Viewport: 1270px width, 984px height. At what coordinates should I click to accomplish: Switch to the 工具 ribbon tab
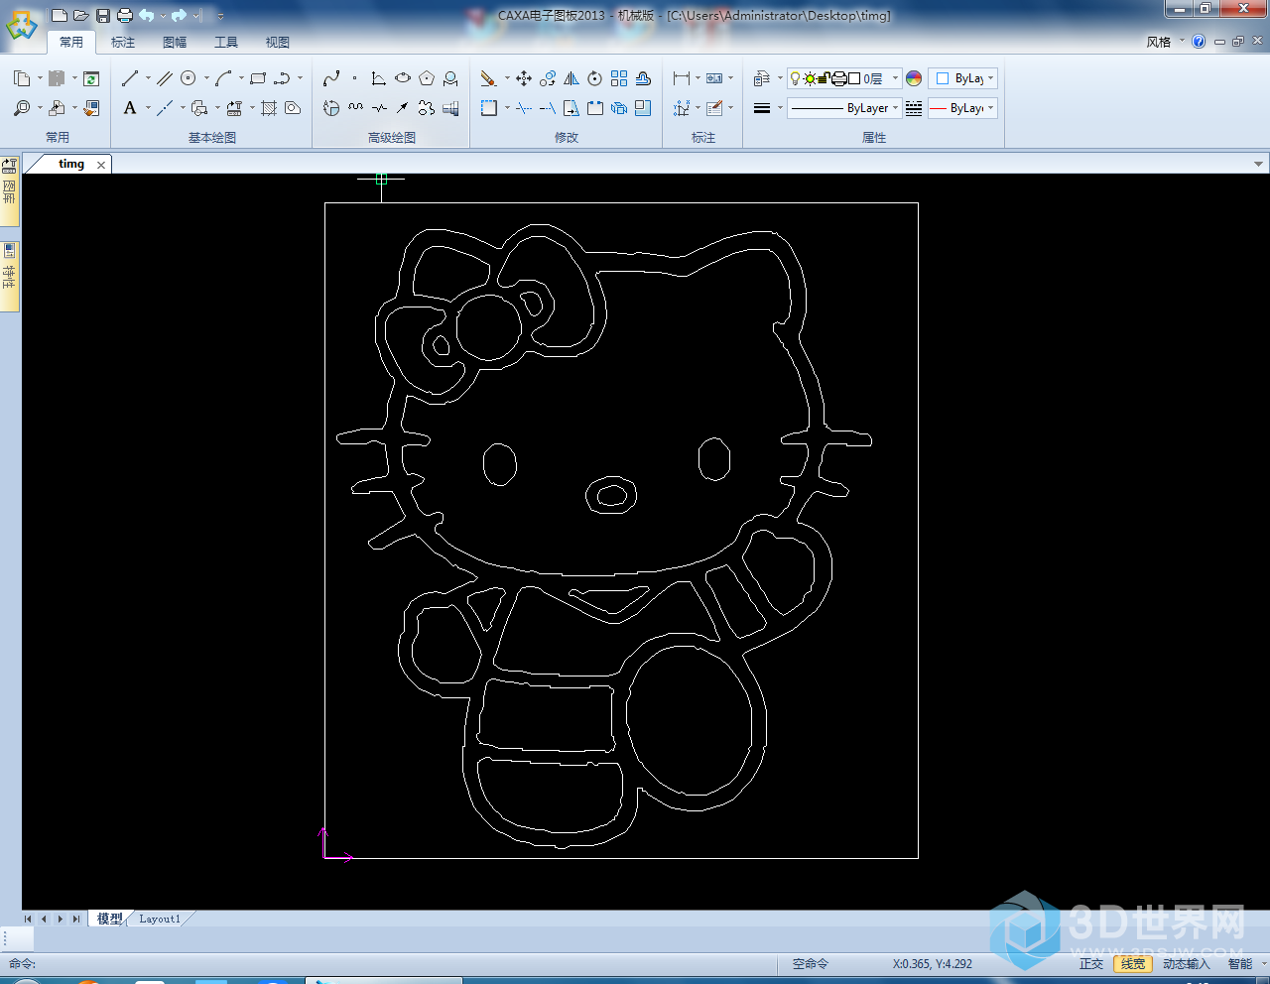(x=226, y=42)
